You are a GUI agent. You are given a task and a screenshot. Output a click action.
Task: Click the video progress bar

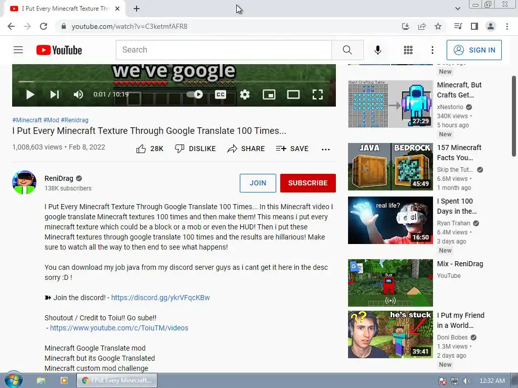(174, 81)
